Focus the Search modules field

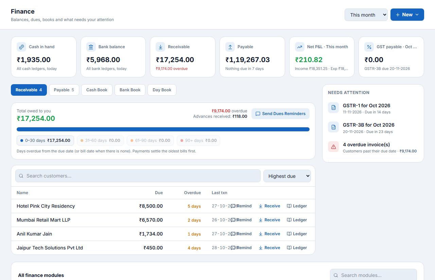click(373, 275)
